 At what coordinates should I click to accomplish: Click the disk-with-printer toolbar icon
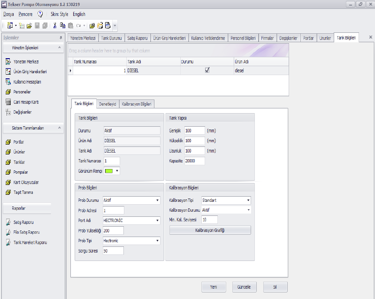pyautogui.click(x=108, y=25)
